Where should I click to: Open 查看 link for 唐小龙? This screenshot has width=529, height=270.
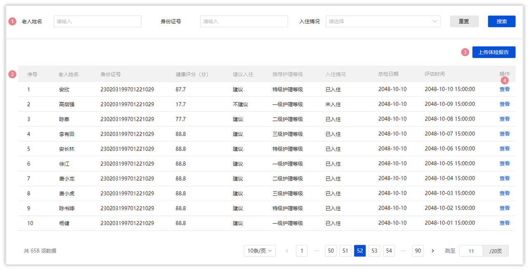point(505,178)
